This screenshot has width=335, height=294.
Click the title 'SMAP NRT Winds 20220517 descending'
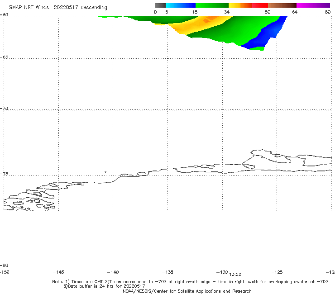(x=58, y=7)
